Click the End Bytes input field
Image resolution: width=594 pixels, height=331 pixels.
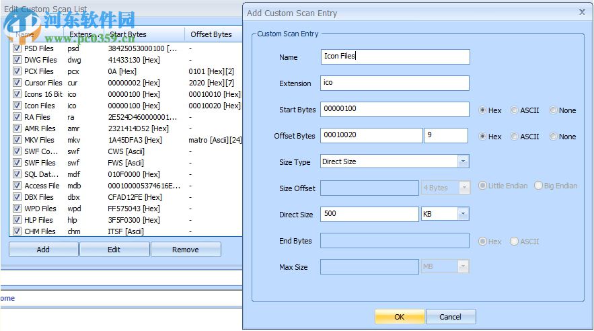point(395,240)
